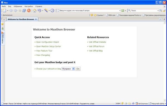Image resolution: width=167 pixels, height=106 pixels.
Task: Click the lightning bolt status bar icon
Action: click(122, 103)
